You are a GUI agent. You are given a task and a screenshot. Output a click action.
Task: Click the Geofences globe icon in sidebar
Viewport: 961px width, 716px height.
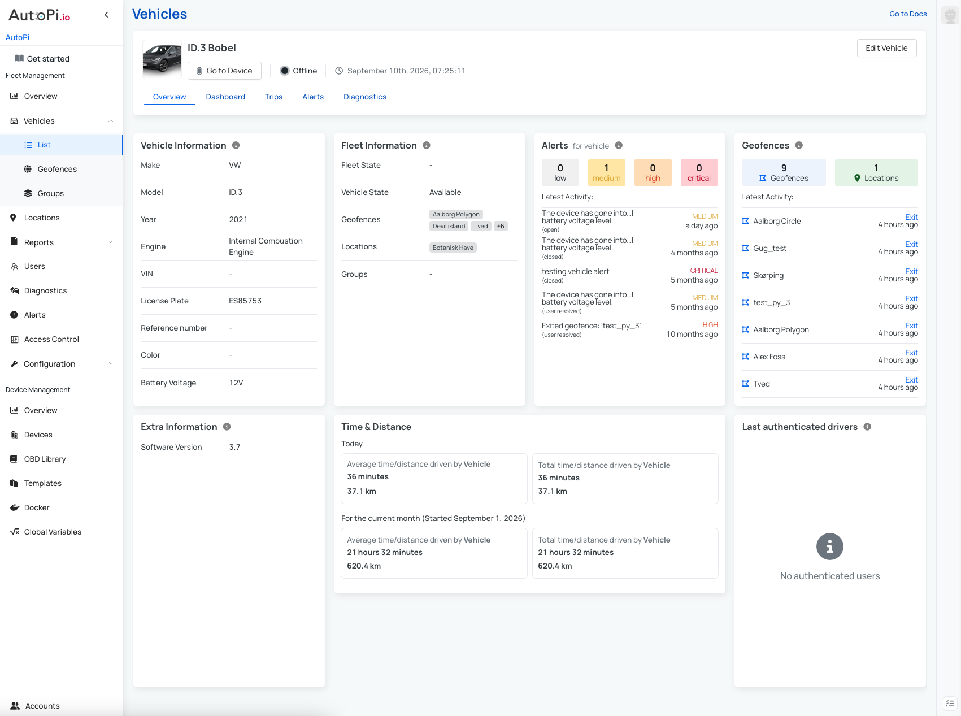coord(28,169)
